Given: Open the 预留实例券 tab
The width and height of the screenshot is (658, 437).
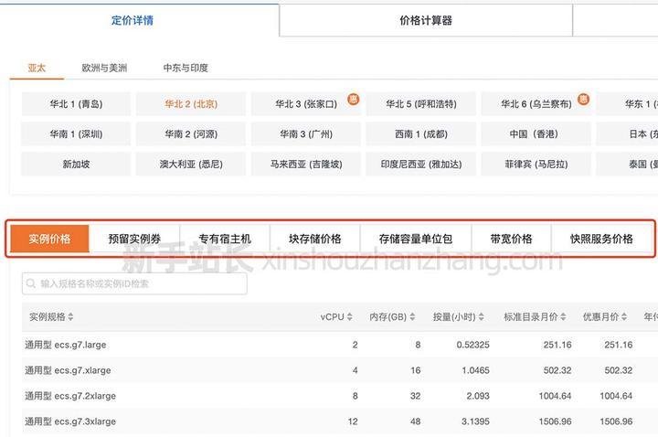Looking at the screenshot, I should pos(134,239).
